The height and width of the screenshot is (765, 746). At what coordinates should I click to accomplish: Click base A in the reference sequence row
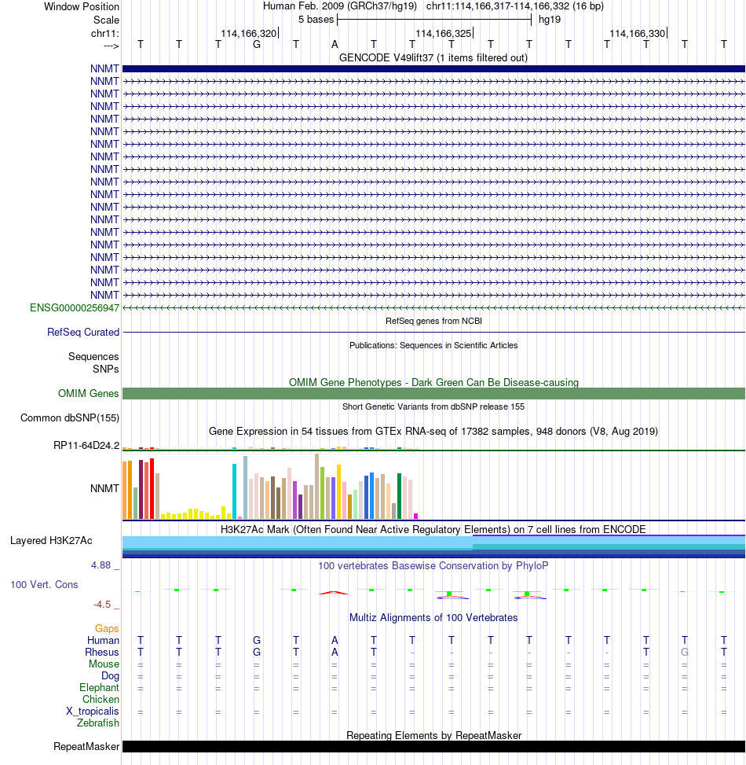click(x=335, y=44)
